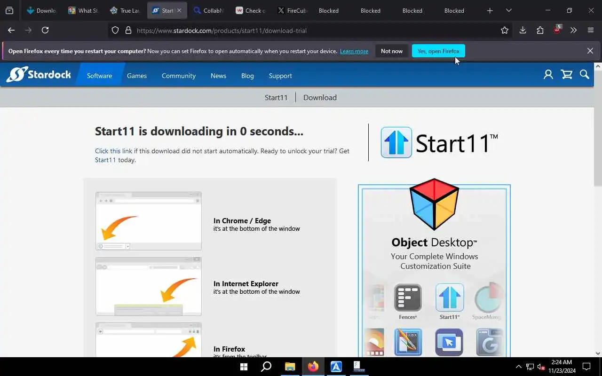The width and height of the screenshot is (602, 376).
Task: Click the paintbrush app icon in ad
Action: (408, 342)
